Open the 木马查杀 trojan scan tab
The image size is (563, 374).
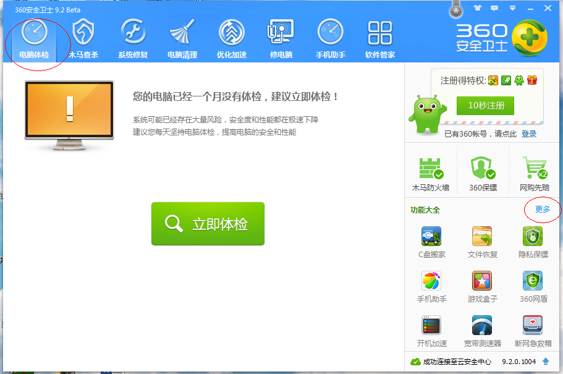(x=83, y=39)
